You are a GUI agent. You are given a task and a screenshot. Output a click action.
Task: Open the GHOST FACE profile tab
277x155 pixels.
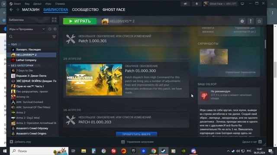point(114,9)
